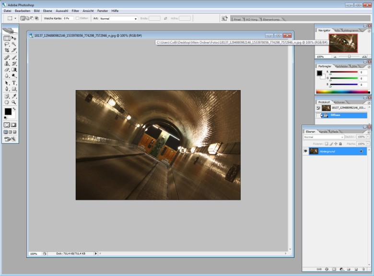The width and height of the screenshot is (374, 276).
Task: Select the History Brush tool
Action: coord(14,64)
